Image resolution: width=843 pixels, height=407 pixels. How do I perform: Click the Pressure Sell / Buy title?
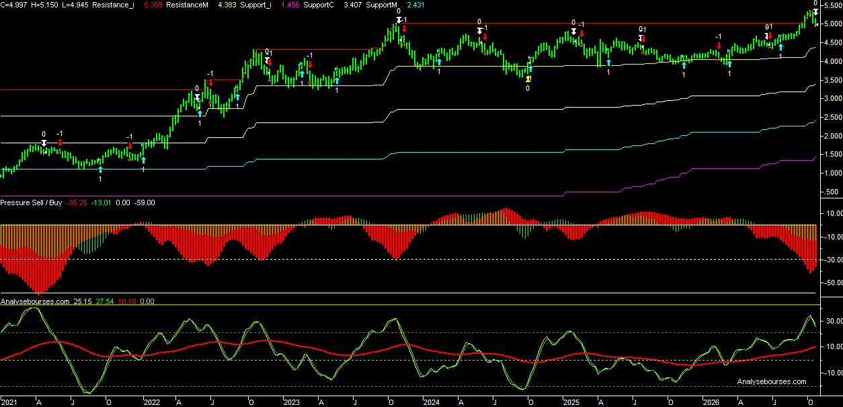pos(32,202)
